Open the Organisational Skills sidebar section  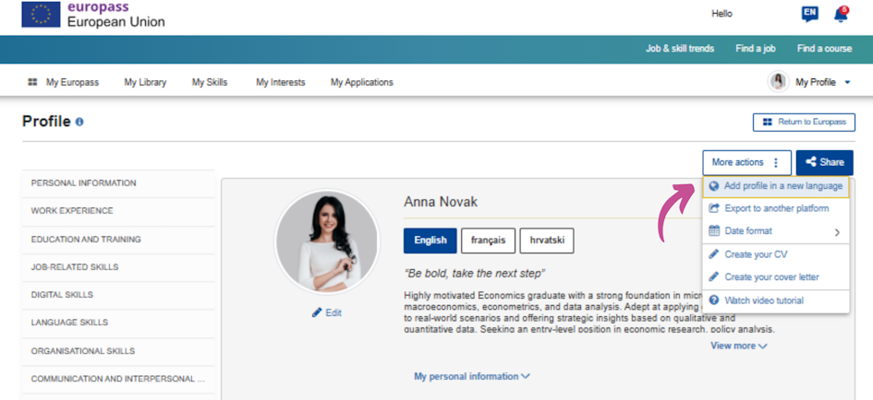tap(118, 352)
